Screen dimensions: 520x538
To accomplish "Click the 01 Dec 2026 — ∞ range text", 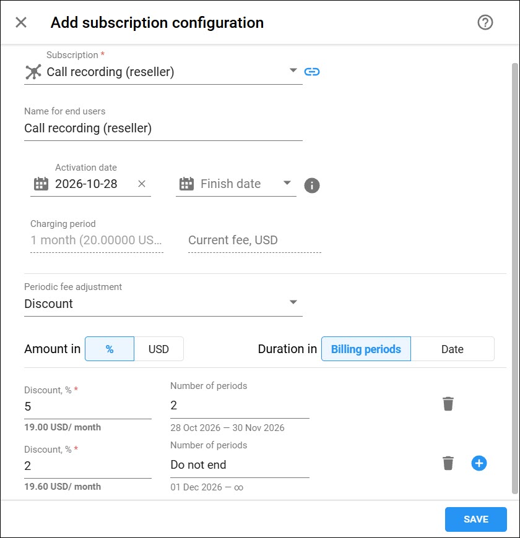I will point(207,487).
